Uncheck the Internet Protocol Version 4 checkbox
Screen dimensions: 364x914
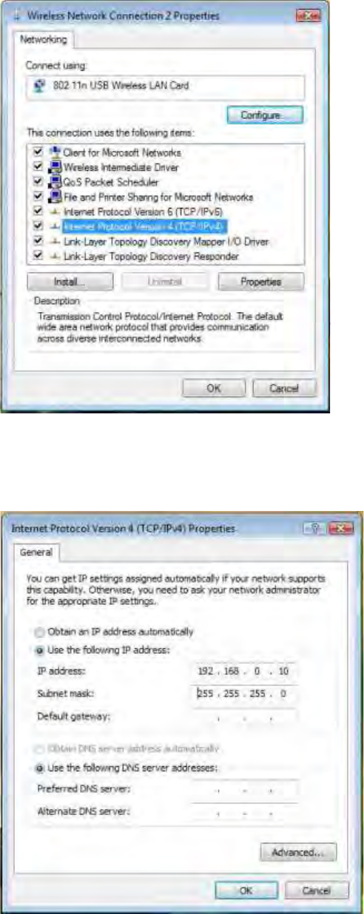pos(38,226)
